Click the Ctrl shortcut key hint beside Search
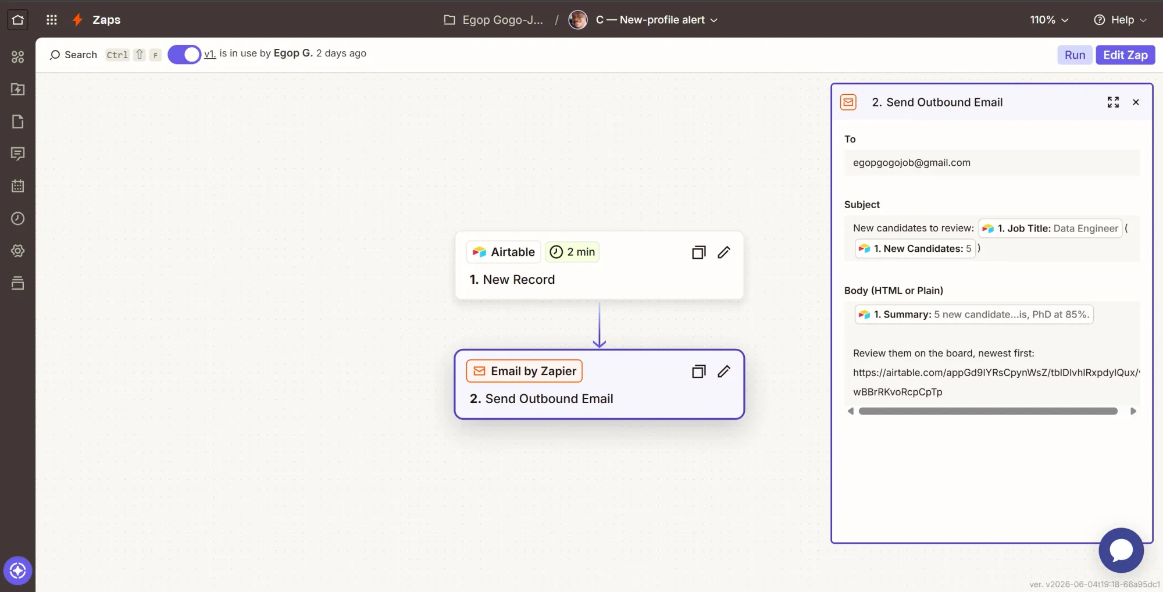Image resolution: width=1163 pixels, height=592 pixels. 117,55
